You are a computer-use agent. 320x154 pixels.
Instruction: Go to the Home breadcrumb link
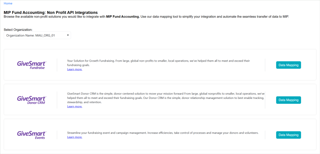[x=8, y=3]
